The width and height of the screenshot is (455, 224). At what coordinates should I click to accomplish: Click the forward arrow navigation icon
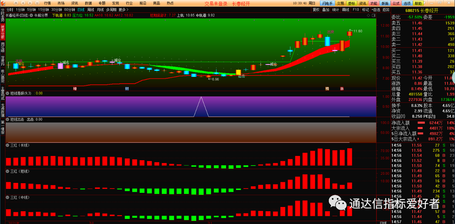[30, 3]
